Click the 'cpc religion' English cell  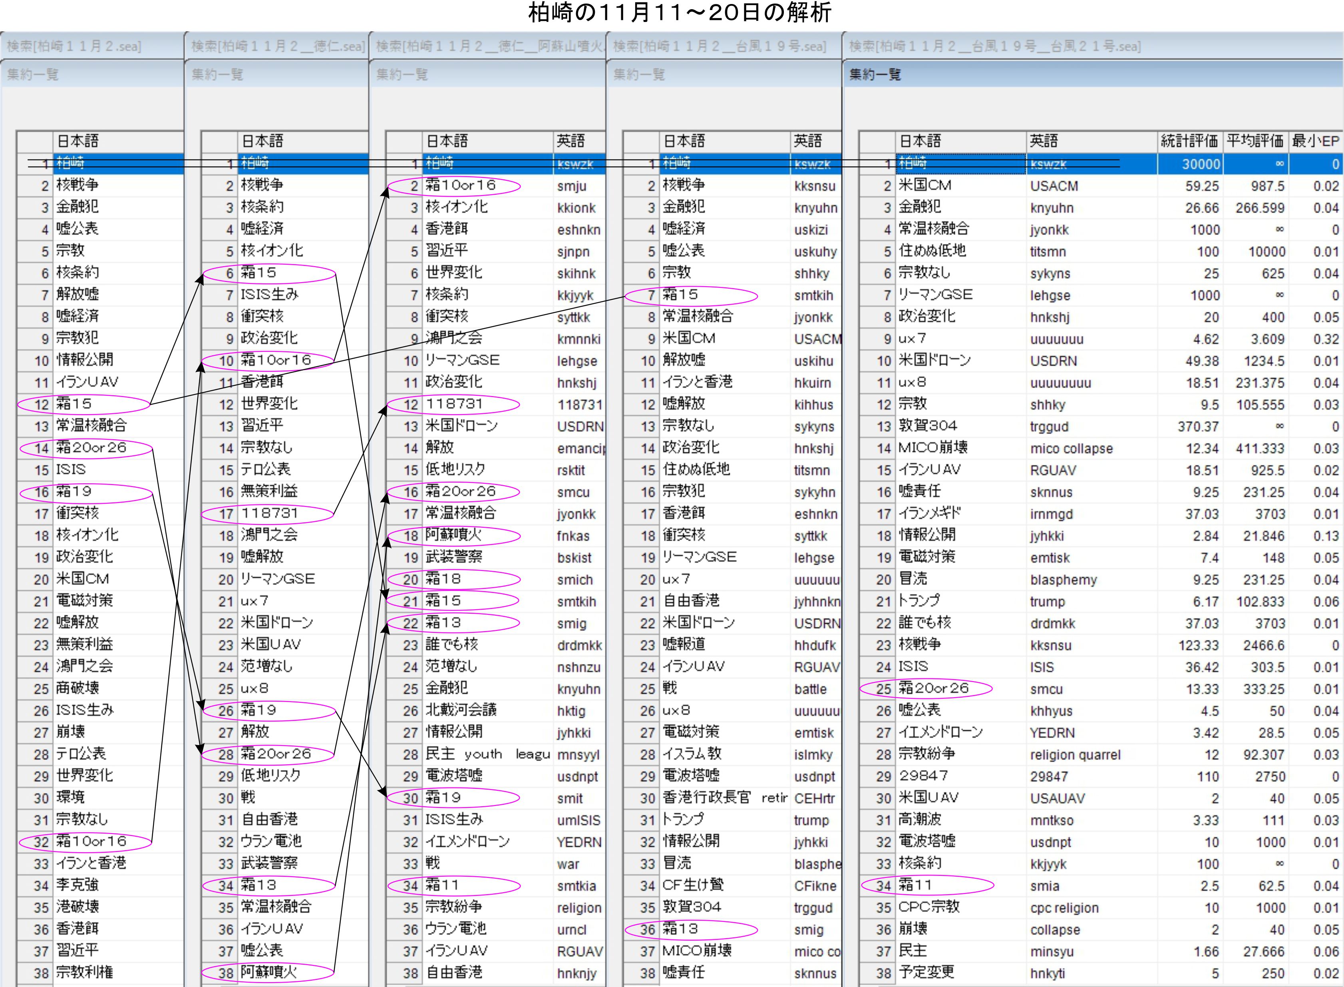[1064, 907]
